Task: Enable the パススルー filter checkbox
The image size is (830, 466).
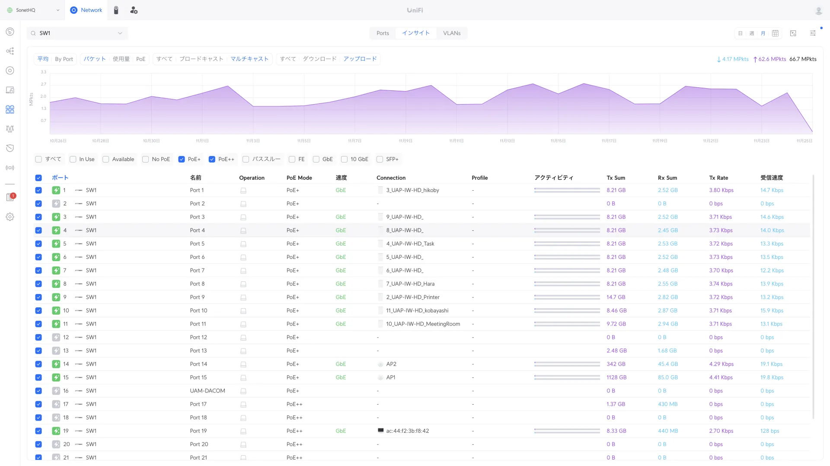Action: [246, 159]
